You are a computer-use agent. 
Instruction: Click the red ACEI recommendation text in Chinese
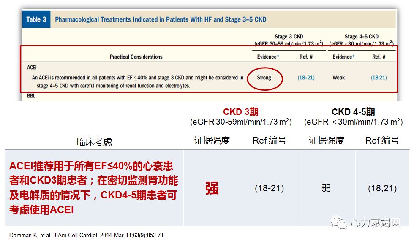[94, 187]
